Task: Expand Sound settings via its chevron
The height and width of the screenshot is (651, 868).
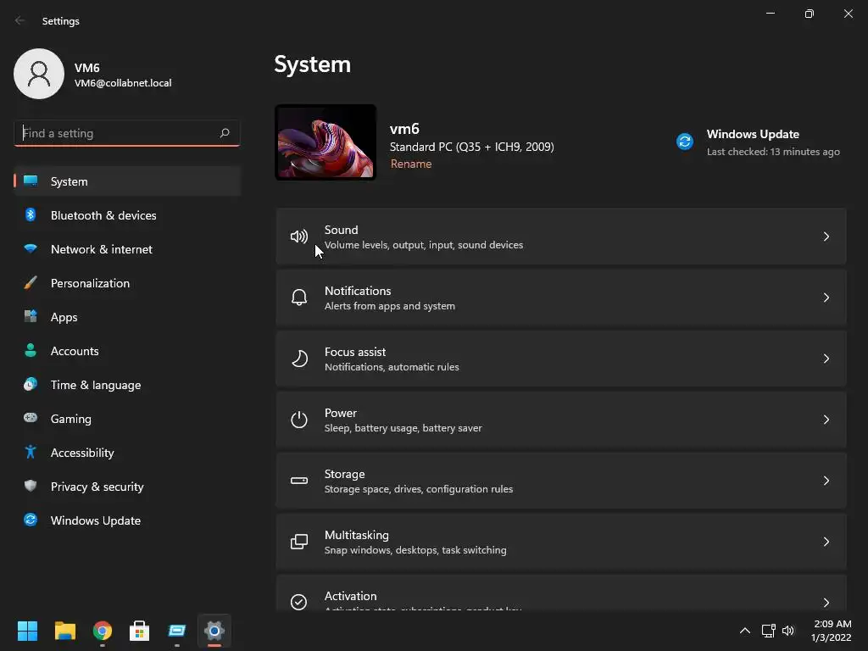Action: point(826,237)
